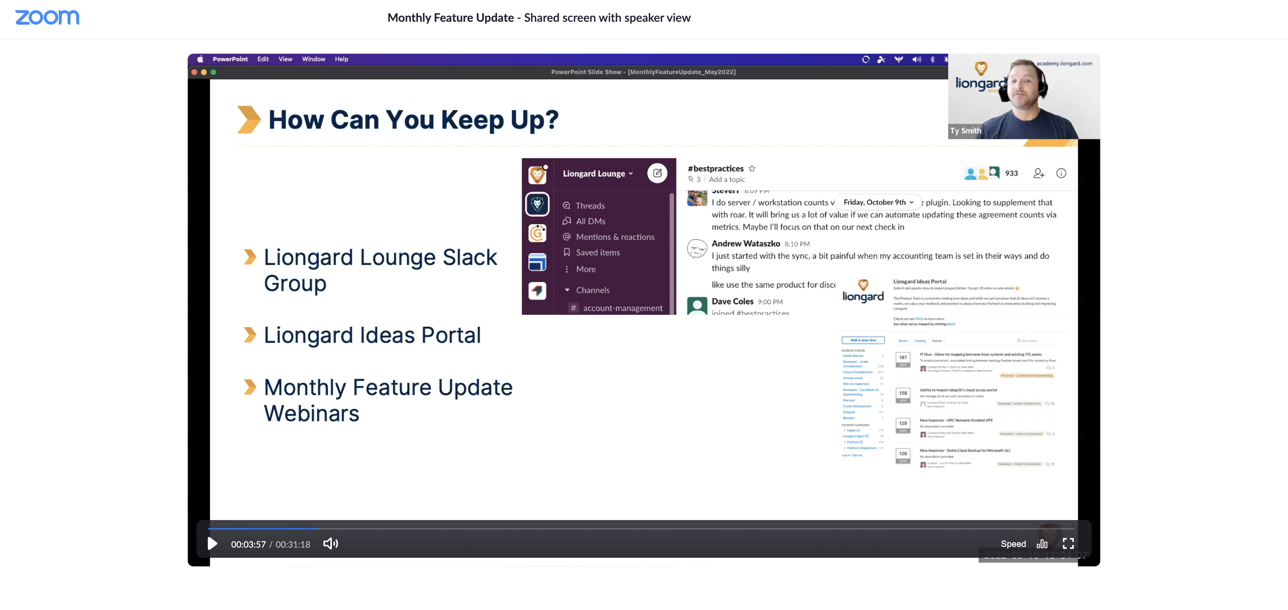Open the Friday, October 9th date dropdown

(x=878, y=202)
